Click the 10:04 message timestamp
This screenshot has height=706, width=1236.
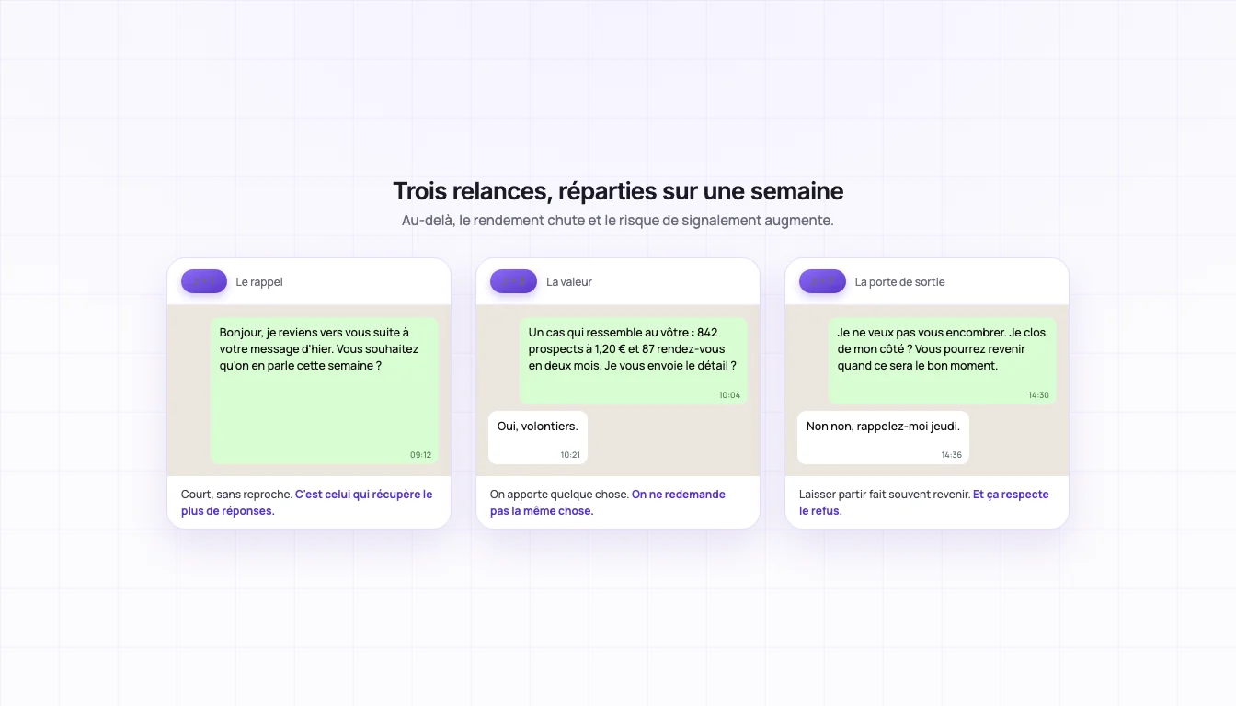[x=729, y=395]
